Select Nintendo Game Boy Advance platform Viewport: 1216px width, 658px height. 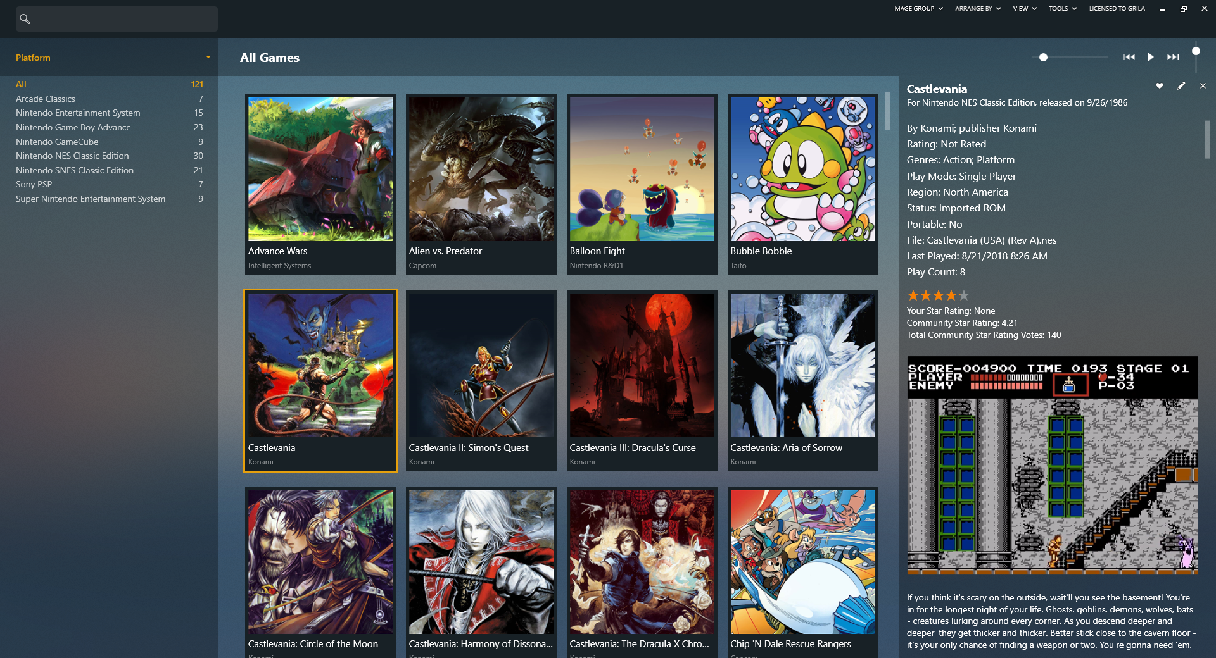109,127
